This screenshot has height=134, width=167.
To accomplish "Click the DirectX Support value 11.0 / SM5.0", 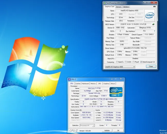I will (x=149, y=35).
